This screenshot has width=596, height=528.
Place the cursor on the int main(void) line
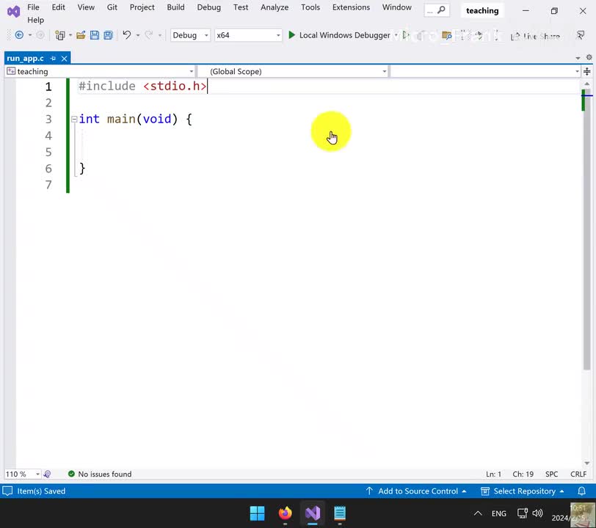[135, 120]
